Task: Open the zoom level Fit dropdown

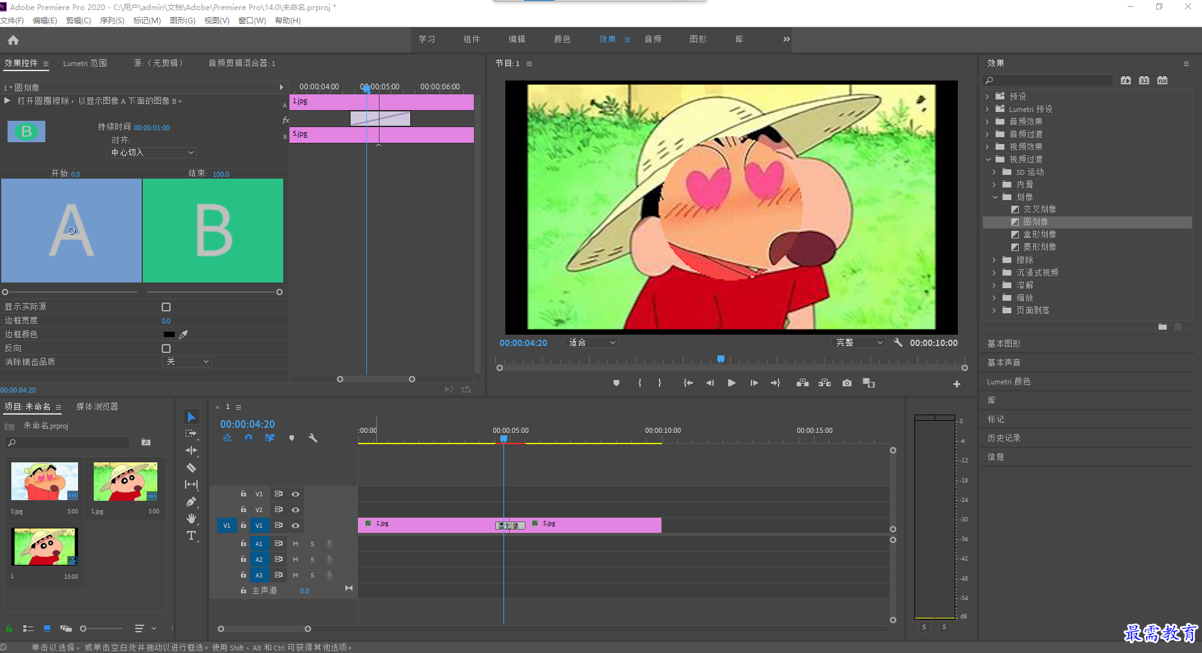Action: click(x=592, y=343)
